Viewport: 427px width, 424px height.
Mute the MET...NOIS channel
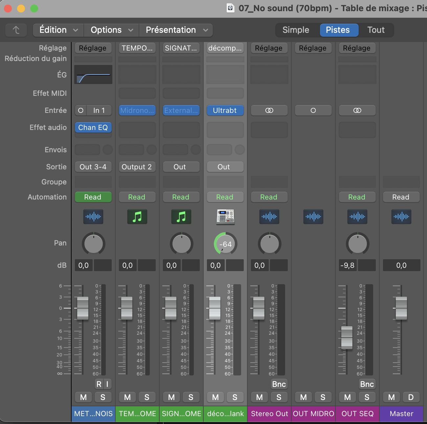point(83,397)
